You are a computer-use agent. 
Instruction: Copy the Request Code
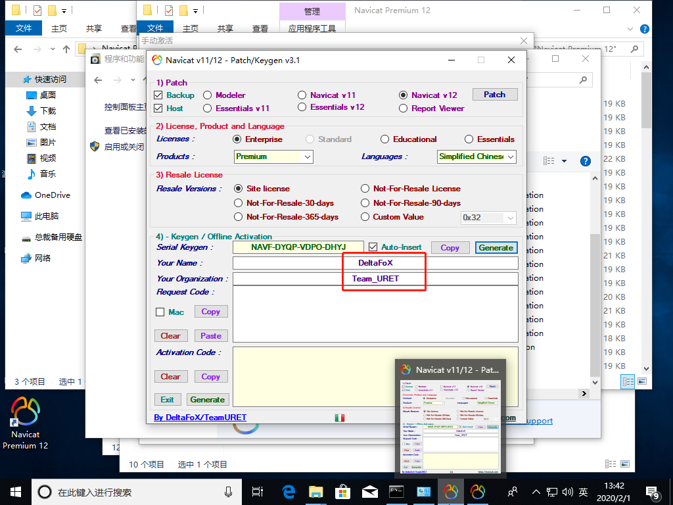[x=211, y=312]
